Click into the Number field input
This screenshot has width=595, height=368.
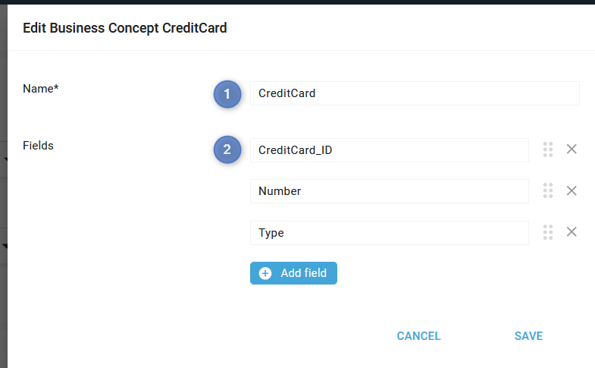pyautogui.click(x=390, y=191)
